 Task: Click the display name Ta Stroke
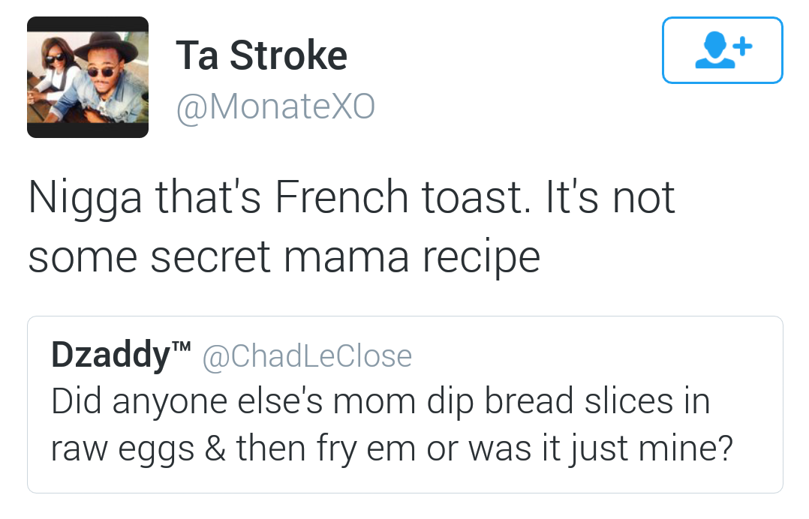(x=261, y=55)
